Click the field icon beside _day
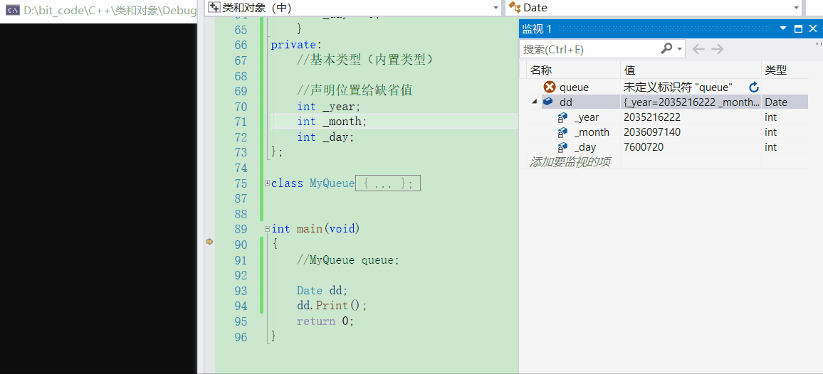 pyautogui.click(x=562, y=147)
